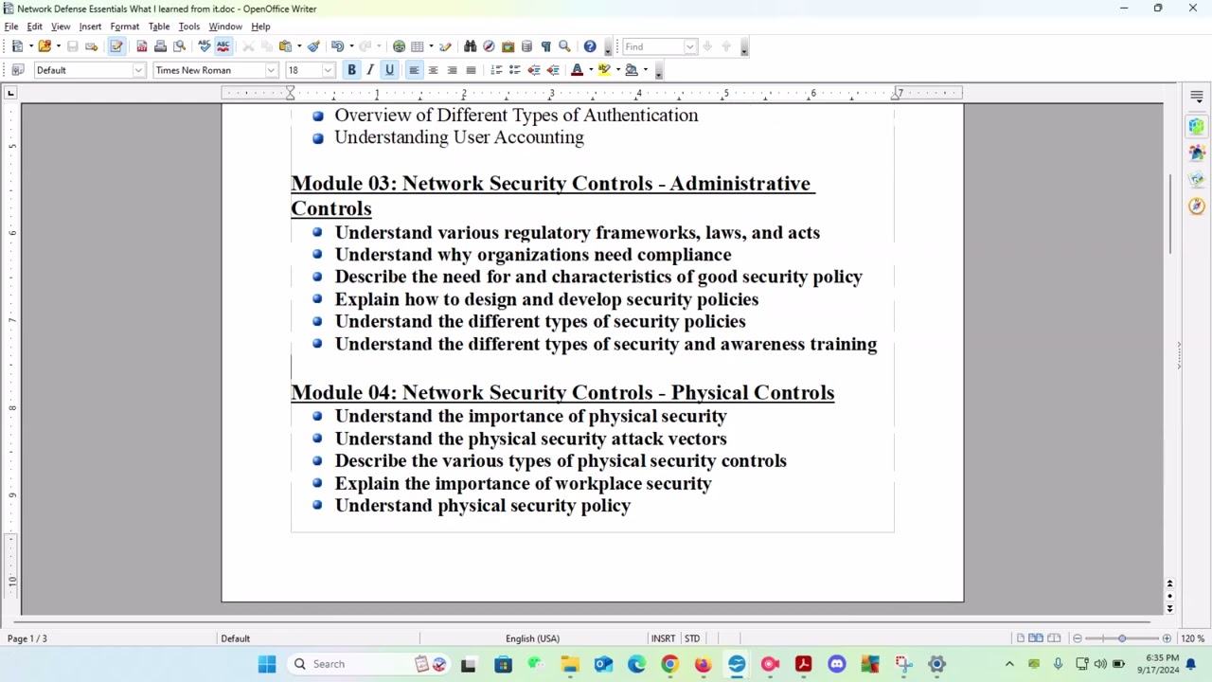The height and width of the screenshot is (682, 1212).
Task: Open the Insert menu
Action: pos(90,27)
